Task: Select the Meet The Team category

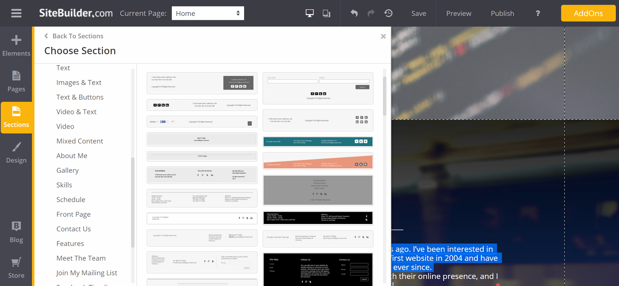Action: click(x=81, y=259)
